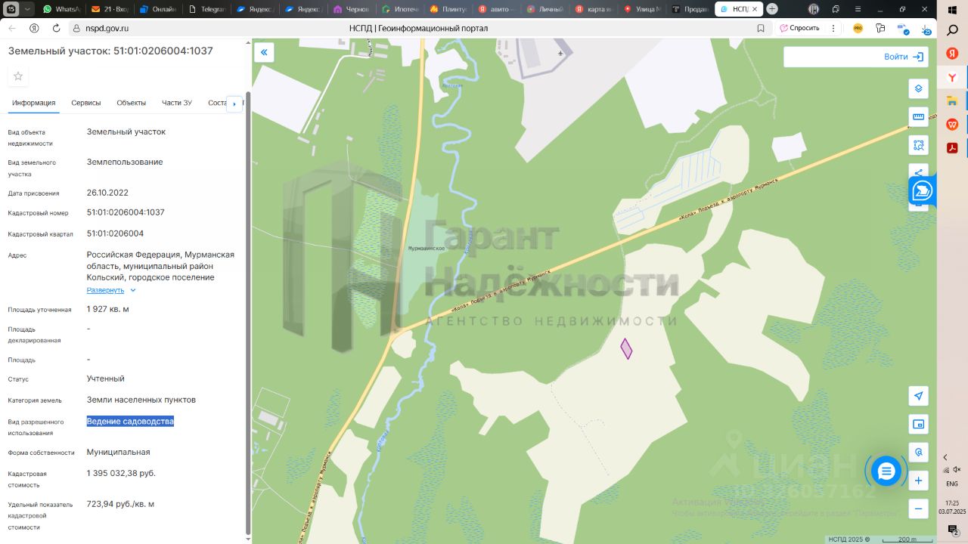Screen dimensions: 968x544
Task: Click the date value 26.10.2022
Action: click(x=107, y=193)
